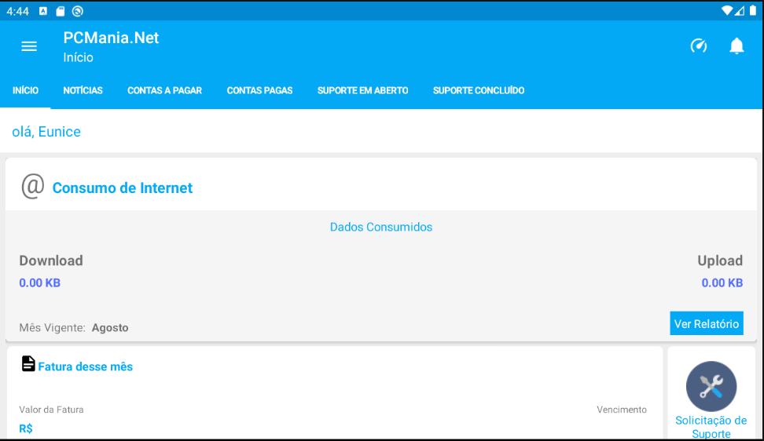
Task: Tap the Consumo de Internet heading
Action: [123, 188]
